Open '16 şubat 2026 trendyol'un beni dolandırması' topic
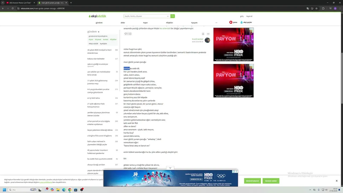This screenshot has width=343, height=193. [x=99, y=51]
